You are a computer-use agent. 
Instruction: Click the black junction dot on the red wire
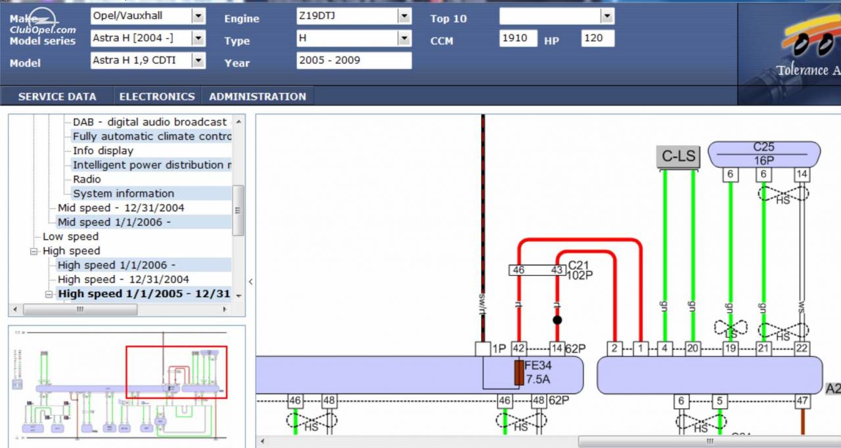pyautogui.click(x=557, y=320)
